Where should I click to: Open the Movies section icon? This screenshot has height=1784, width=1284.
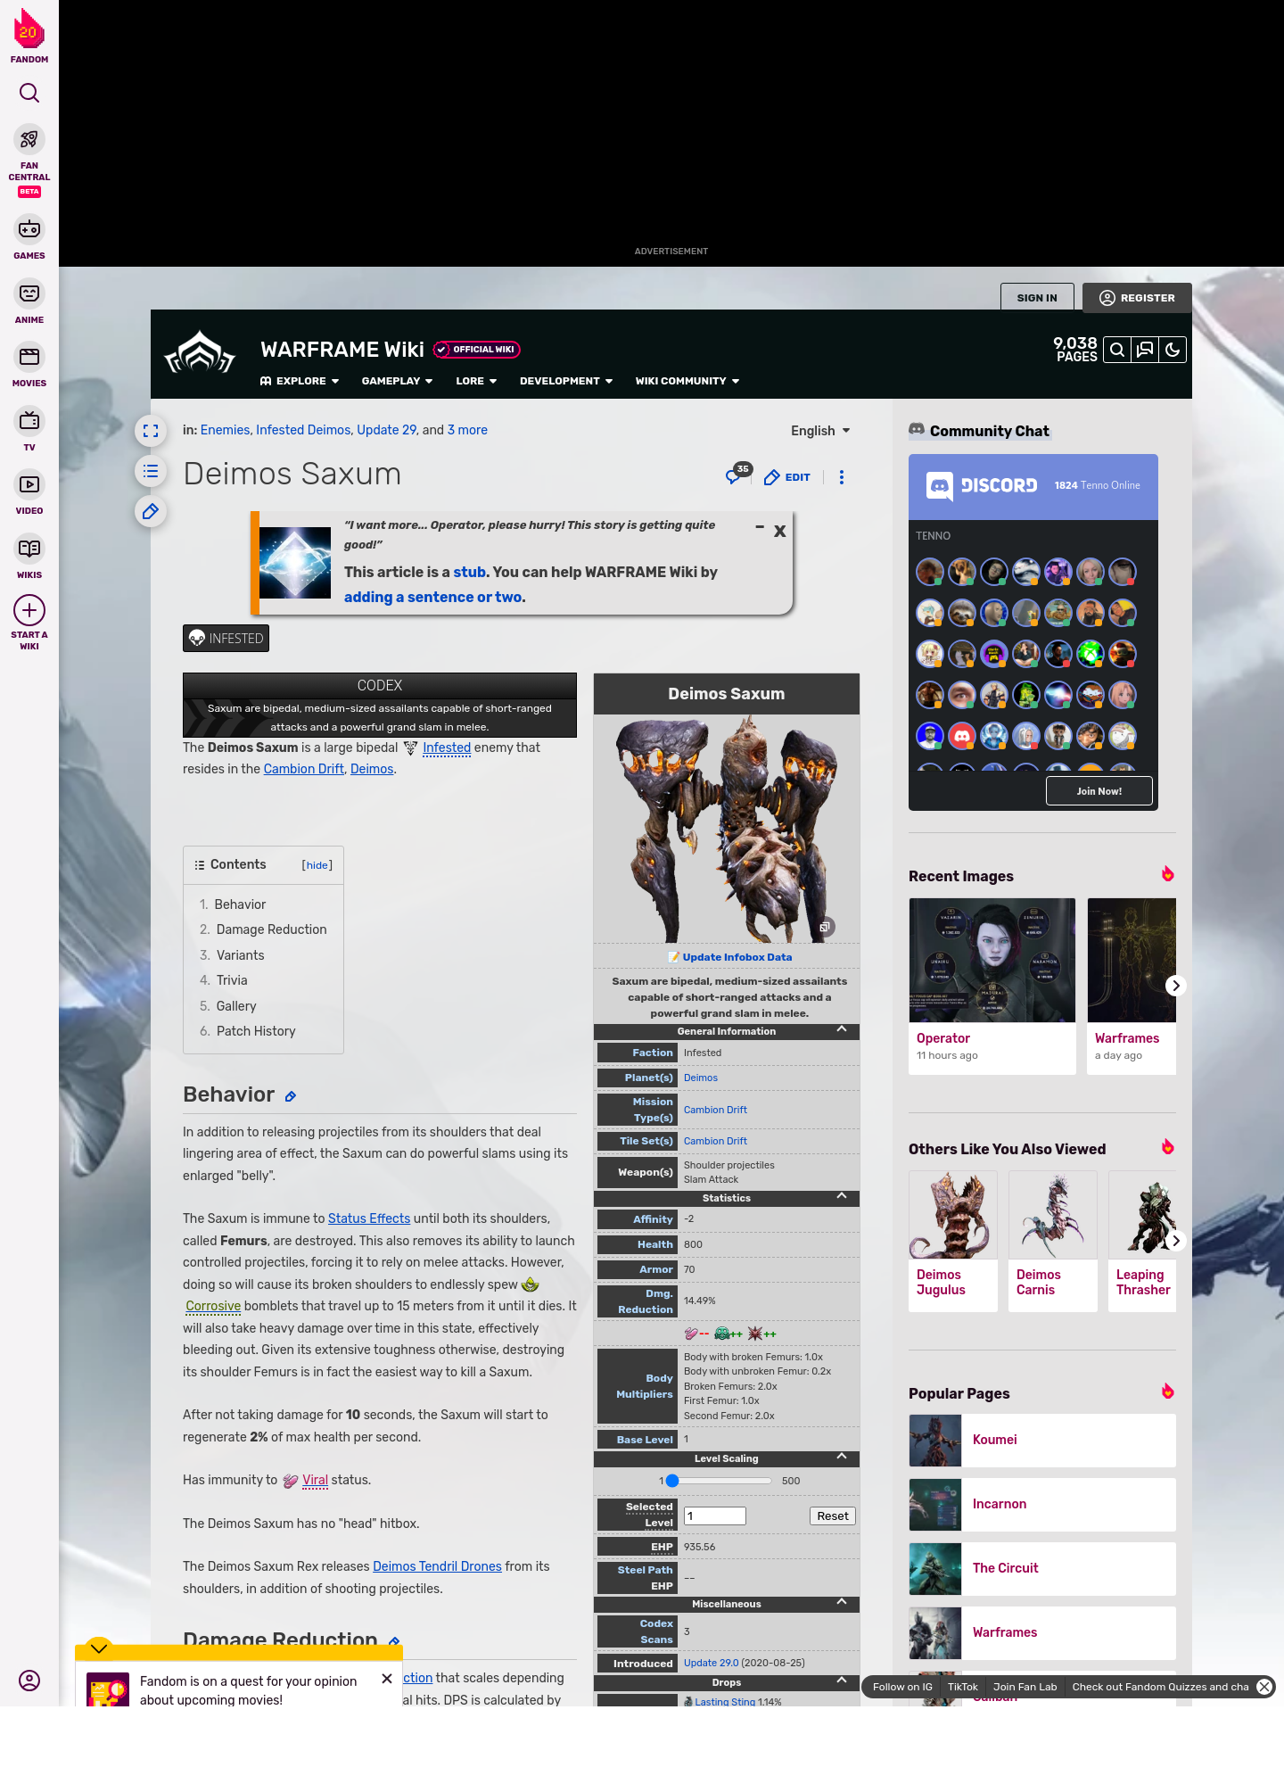[x=29, y=357]
